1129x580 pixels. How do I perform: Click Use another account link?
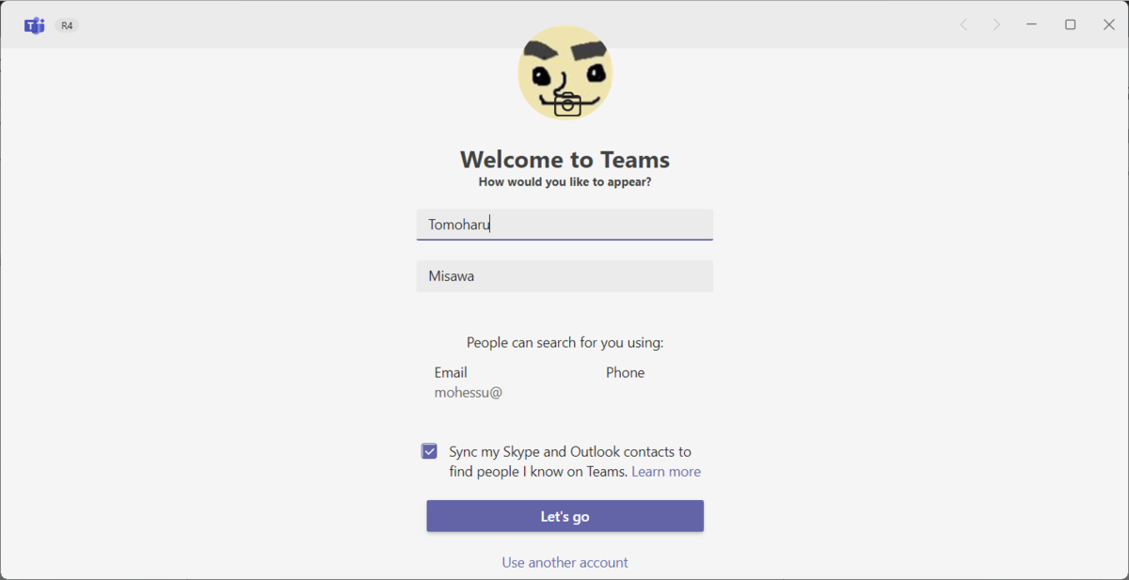(x=564, y=562)
